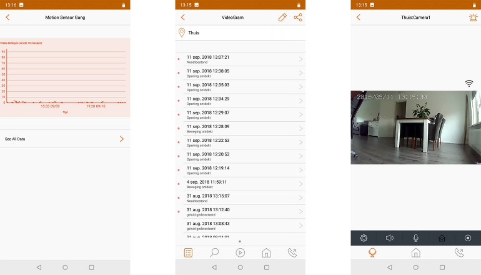Tap the pencil edit icon in VideoGram header
Viewport: 481px width, 275px height.
(282, 17)
